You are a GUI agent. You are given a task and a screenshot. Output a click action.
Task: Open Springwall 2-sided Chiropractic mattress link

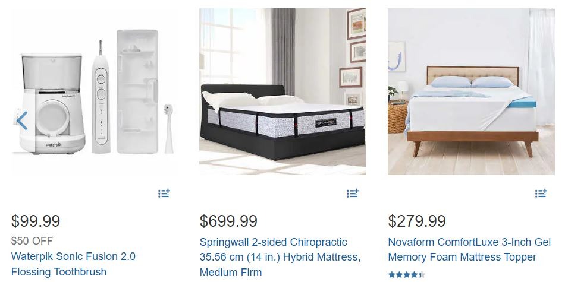pos(280,257)
